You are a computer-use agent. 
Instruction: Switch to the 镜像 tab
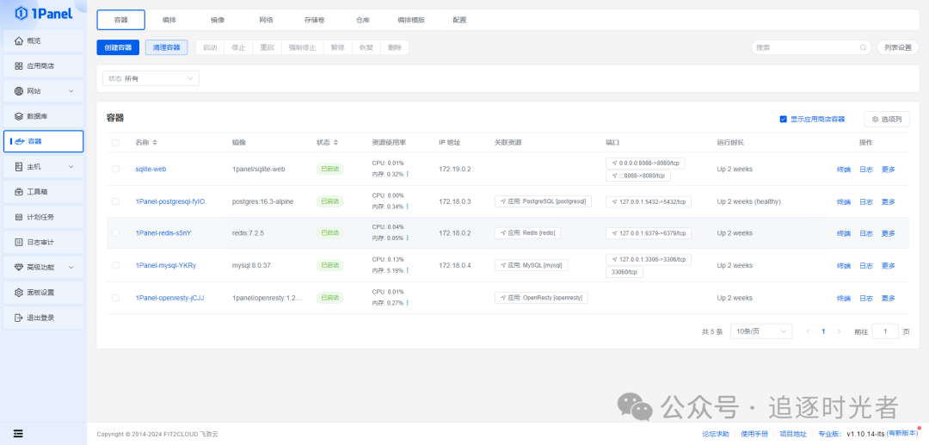(x=218, y=20)
